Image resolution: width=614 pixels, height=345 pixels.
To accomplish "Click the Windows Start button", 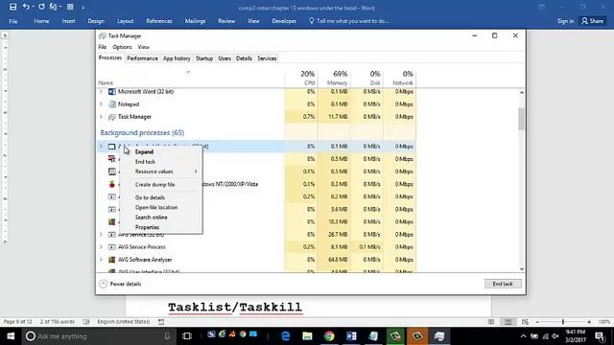I will point(11,336).
